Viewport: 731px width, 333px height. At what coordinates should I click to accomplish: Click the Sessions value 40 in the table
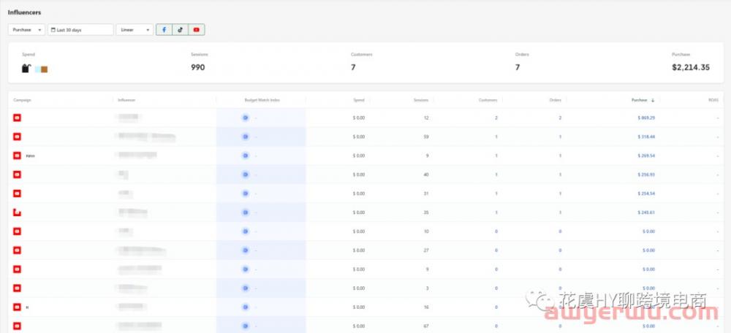(x=426, y=175)
